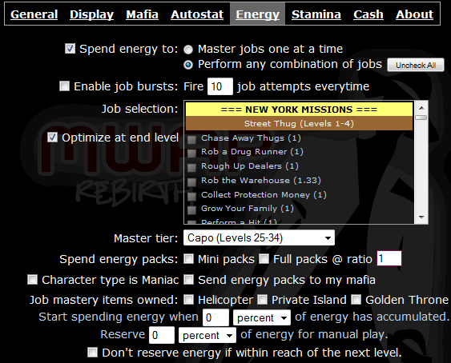The width and height of the screenshot is (451, 363).
Task: Select Perform any combination of jobs
Action: coord(188,65)
